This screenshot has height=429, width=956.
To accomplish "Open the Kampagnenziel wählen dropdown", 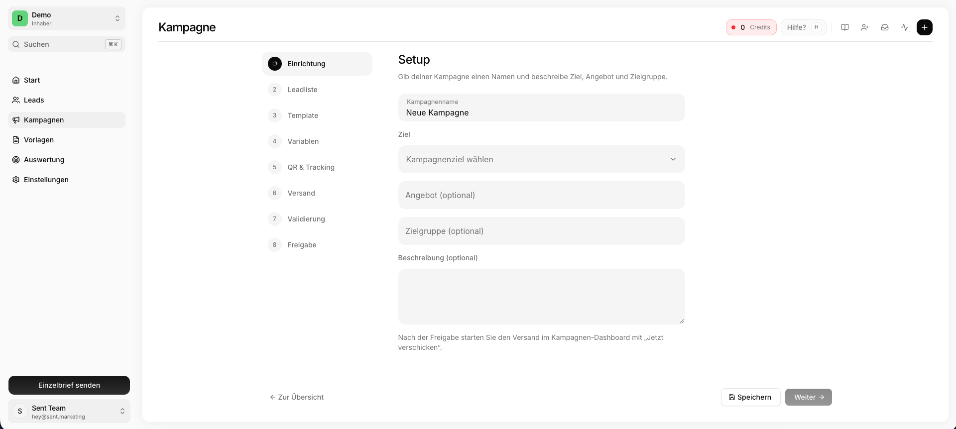I will click(541, 159).
